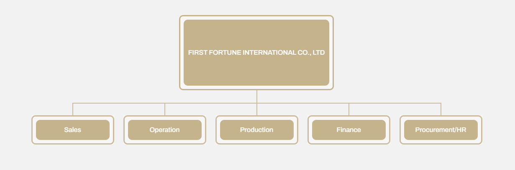The image size is (515, 170).
Task: Click the vertical connector below the company box
Action: (257, 96)
